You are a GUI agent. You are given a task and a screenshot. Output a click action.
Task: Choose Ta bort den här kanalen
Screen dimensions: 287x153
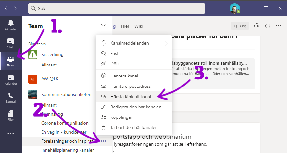134,128
